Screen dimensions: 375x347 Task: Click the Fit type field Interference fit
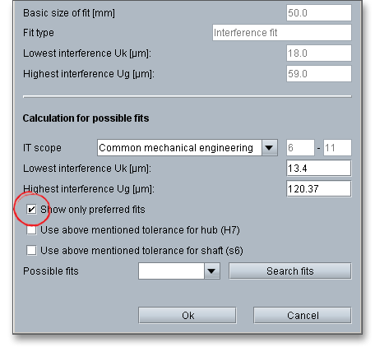282,33
